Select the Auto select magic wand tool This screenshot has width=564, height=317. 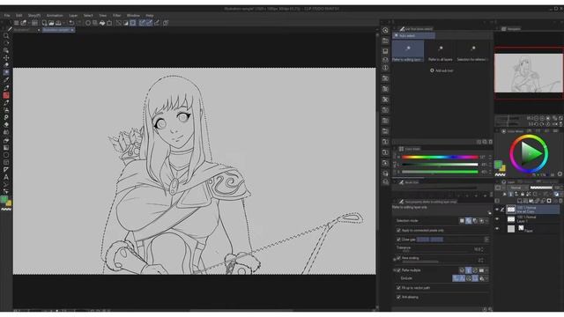(6, 72)
